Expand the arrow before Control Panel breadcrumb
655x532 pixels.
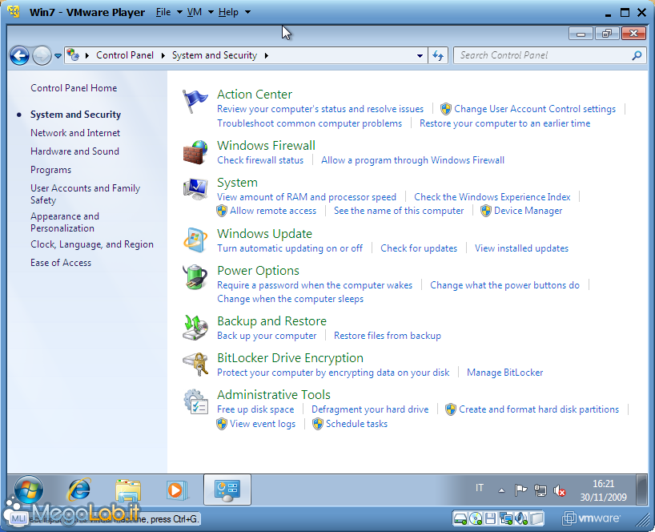pyautogui.click(x=87, y=55)
